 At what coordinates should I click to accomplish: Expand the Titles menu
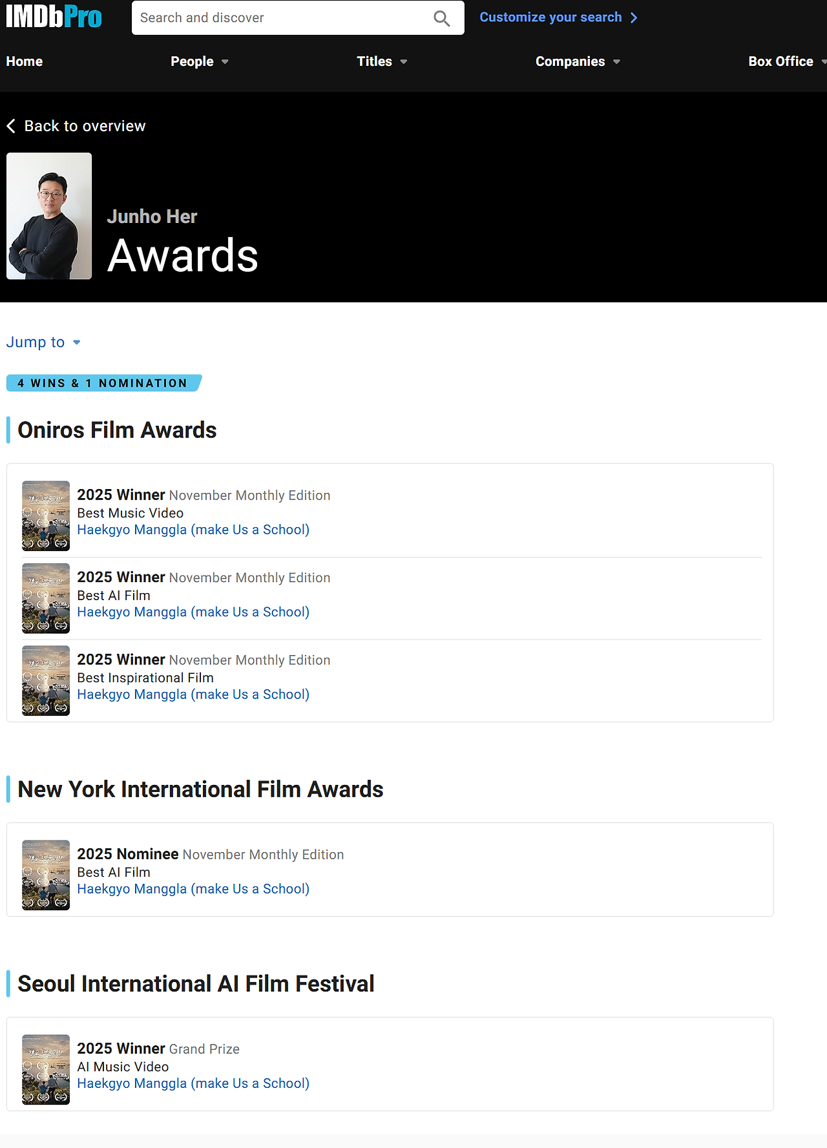click(x=382, y=61)
